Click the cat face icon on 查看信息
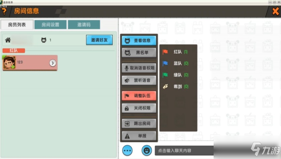Screen dimensions: 281x159 click(127, 41)
